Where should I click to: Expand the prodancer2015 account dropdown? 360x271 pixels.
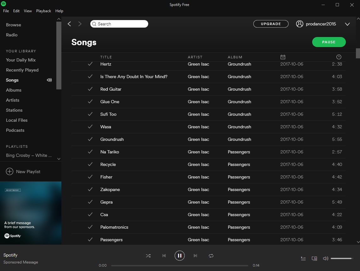(347, 24)
